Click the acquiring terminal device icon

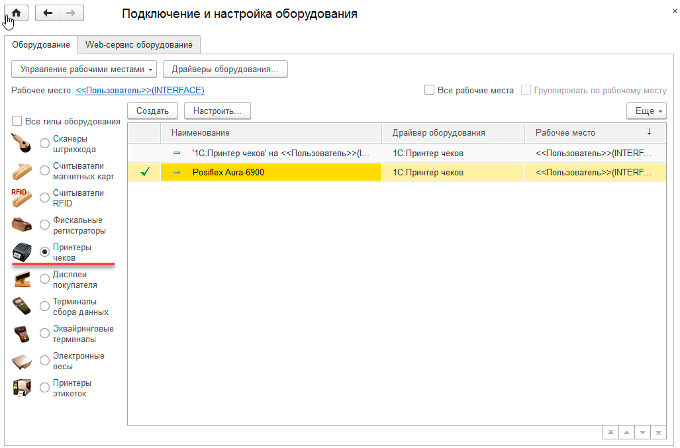21,334
